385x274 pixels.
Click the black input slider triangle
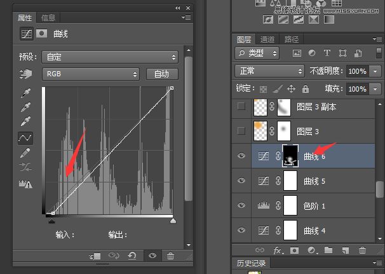[x=51, y=221]
